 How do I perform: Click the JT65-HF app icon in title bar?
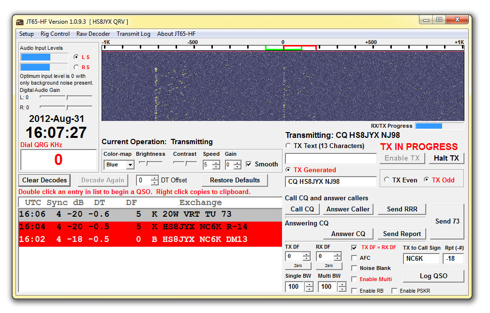(x=20, y=22)
